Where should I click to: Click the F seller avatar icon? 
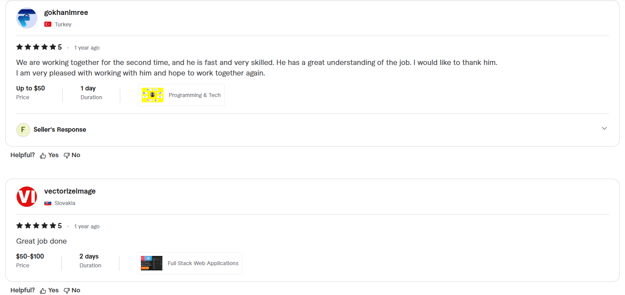point(23,130)
